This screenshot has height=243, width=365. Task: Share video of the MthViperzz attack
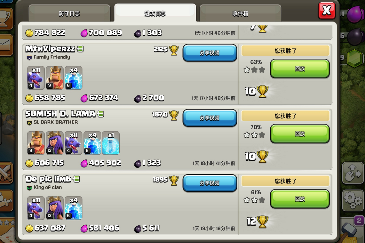[x=210, y=53]
